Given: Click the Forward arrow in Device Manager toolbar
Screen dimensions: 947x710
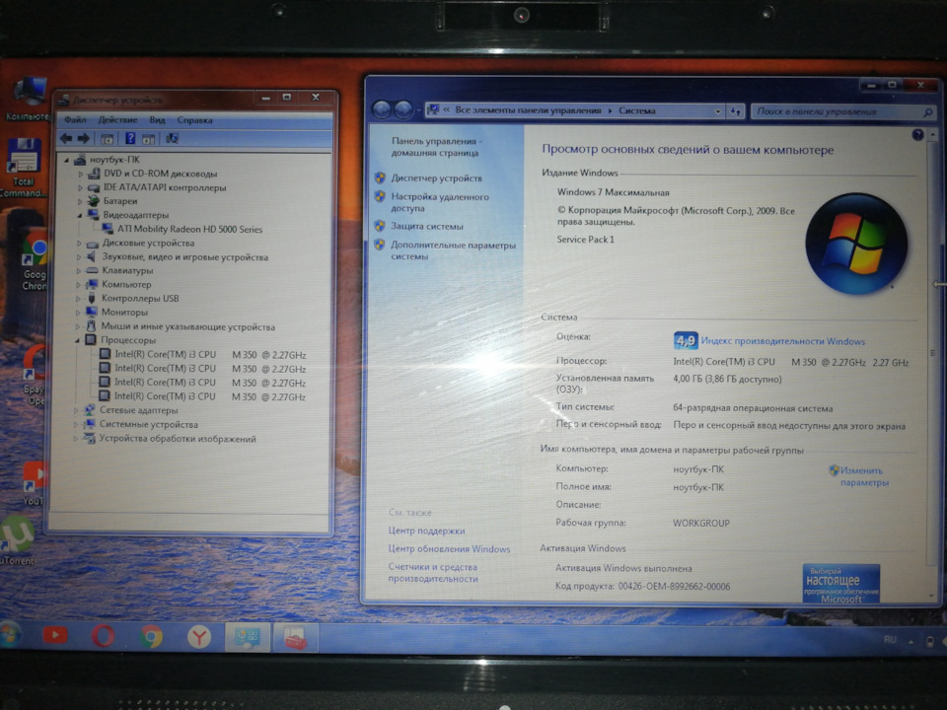Looking at the screenshot, I should [x=84, y=139].
